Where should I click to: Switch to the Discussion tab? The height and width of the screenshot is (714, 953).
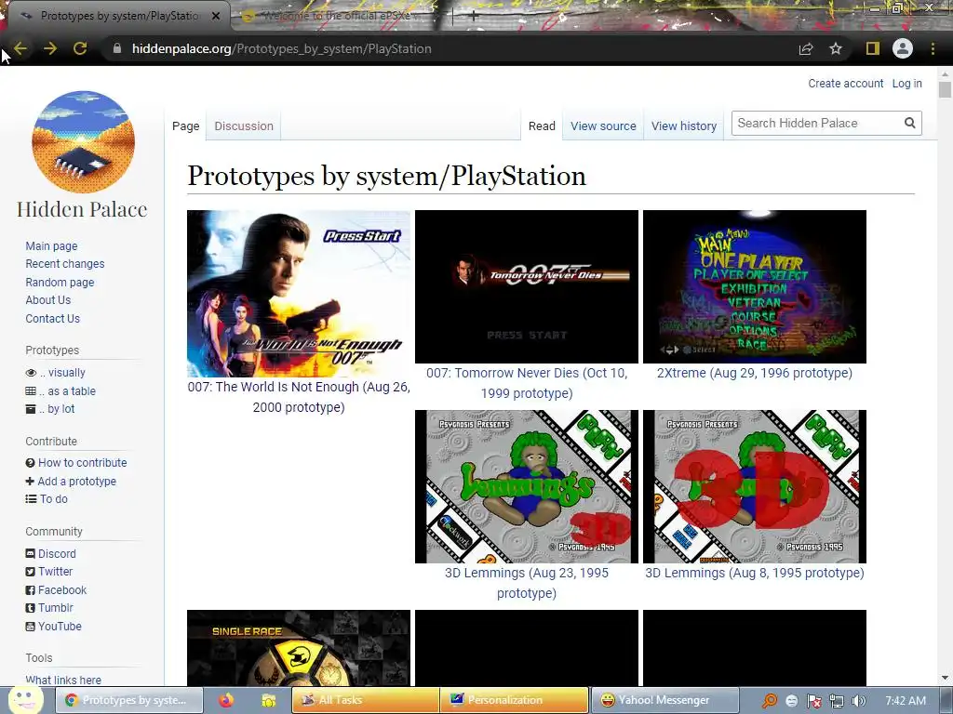pos(244,126)
